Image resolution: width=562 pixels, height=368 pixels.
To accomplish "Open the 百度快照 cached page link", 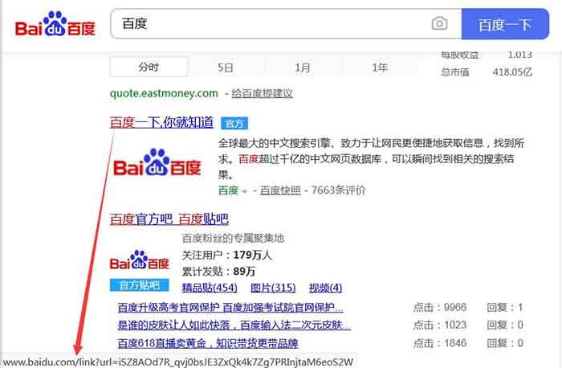I will click(280, 190).
